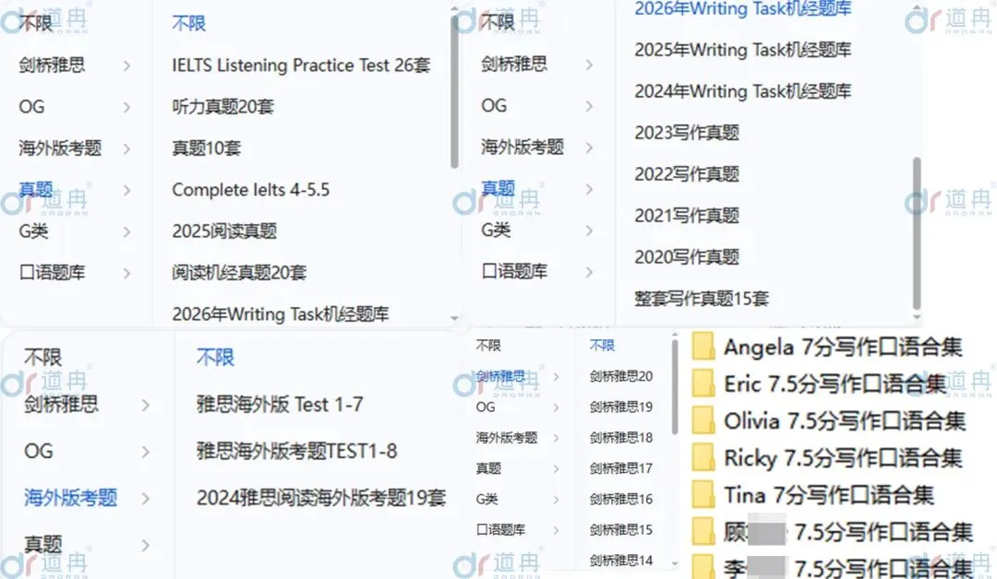Expand G类 chevron in the 听力真题20套 panel
The height and width of the screenshot is (579, 997).
pos(126,231)
